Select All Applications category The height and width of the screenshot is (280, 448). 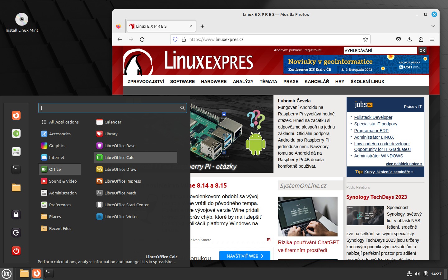pos(60,122)
